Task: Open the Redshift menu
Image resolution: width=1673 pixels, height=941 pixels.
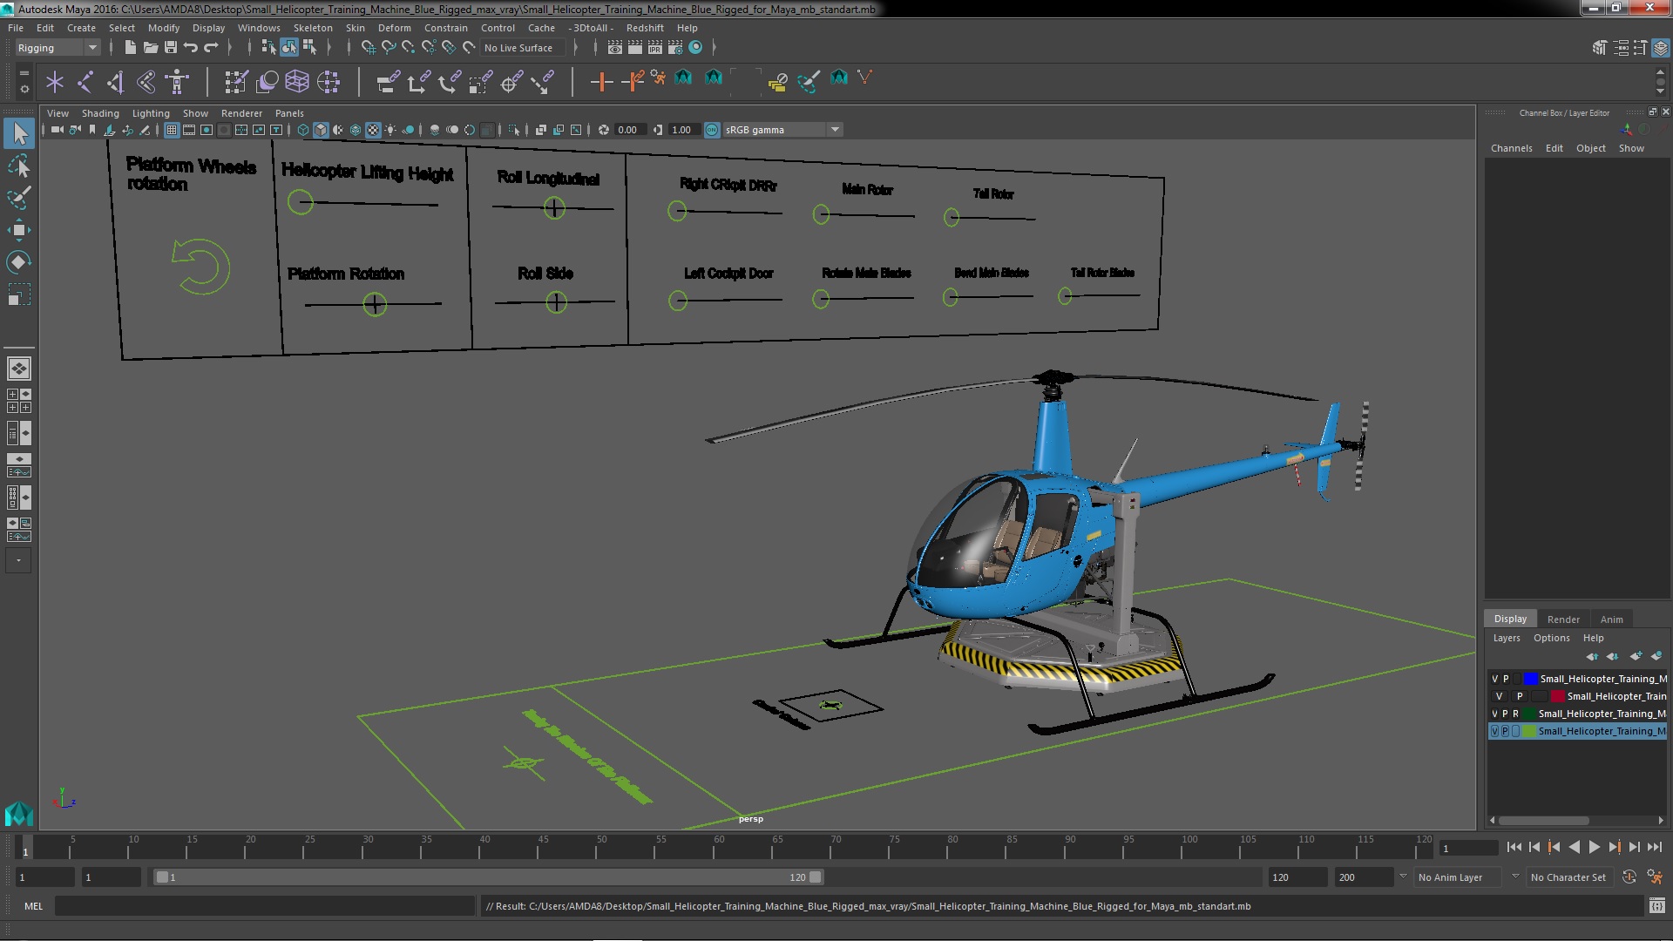Action: (x=645, y=28)
